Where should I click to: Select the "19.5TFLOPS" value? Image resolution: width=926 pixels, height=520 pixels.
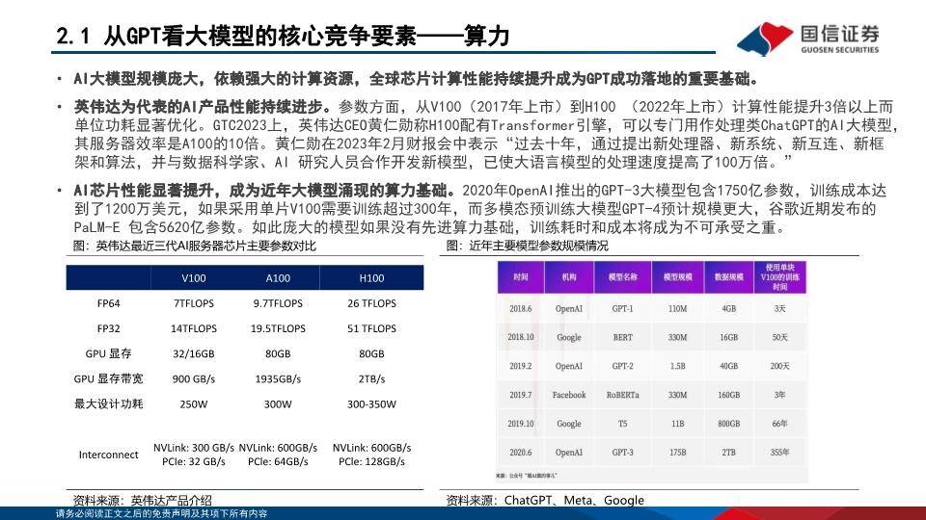(x=278, y=328)
